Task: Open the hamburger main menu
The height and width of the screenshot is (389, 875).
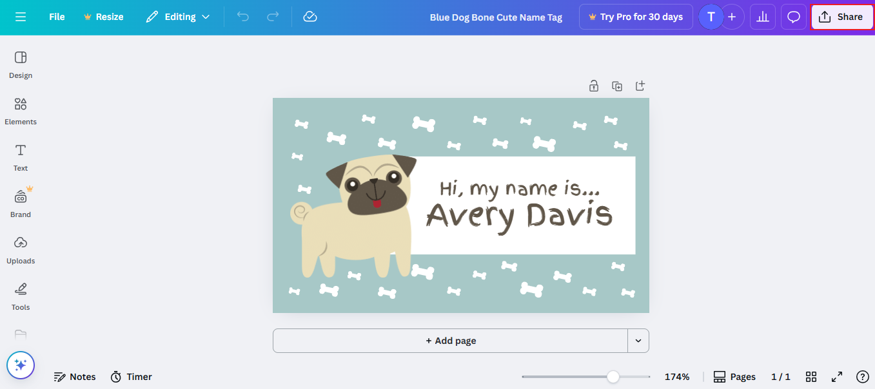Action: (21, 17)
